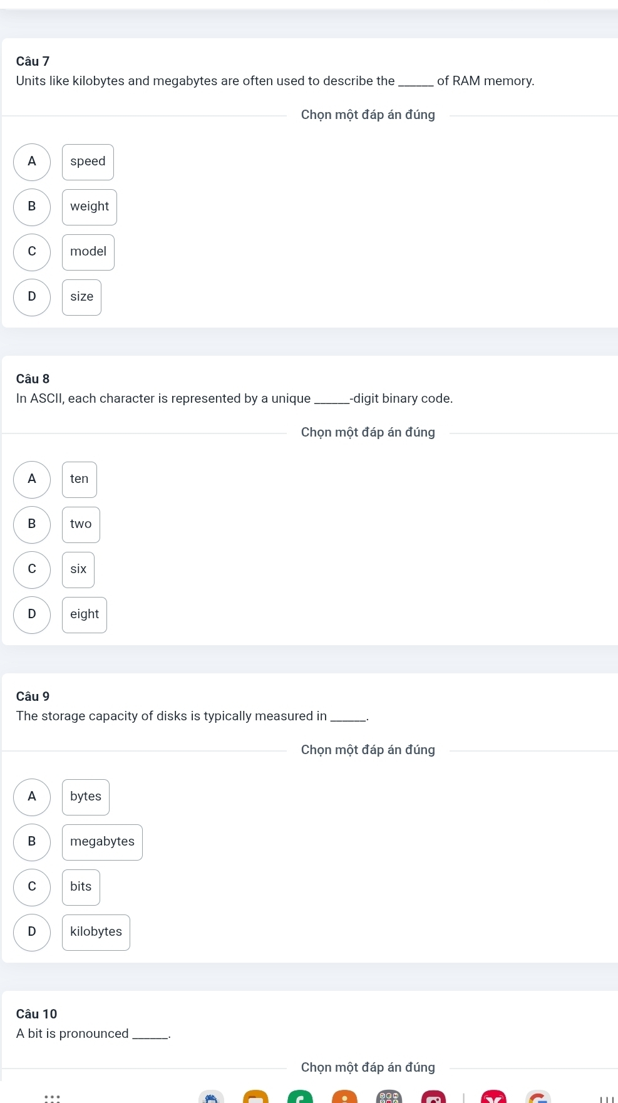This screenshot has width=618, height=1103.
Task: Open the grey app folder icon
Action: (389, 1097)
